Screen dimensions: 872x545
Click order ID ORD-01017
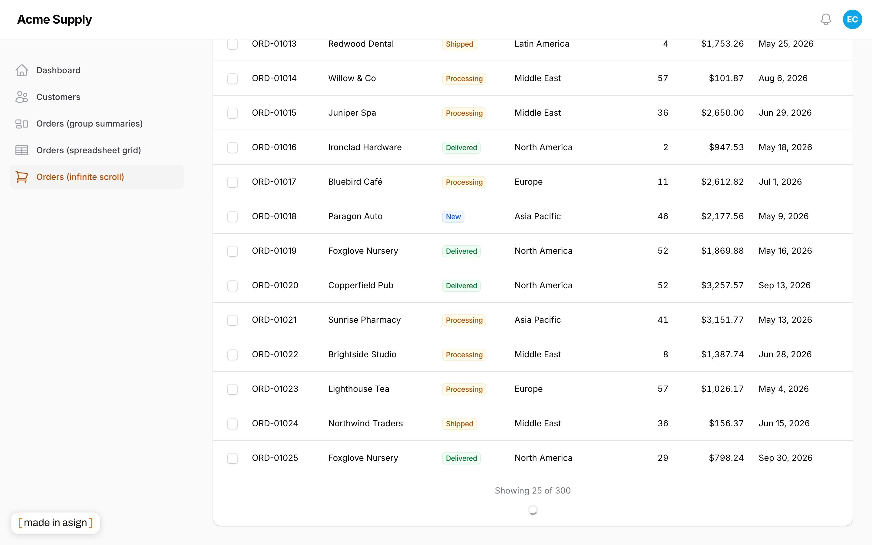[x=274, y=182]
